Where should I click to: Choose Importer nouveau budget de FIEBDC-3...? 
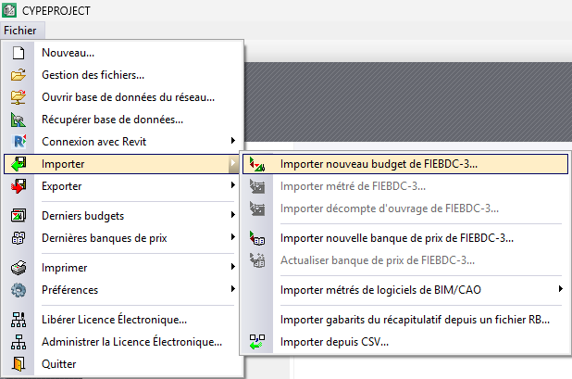(405, 164)
